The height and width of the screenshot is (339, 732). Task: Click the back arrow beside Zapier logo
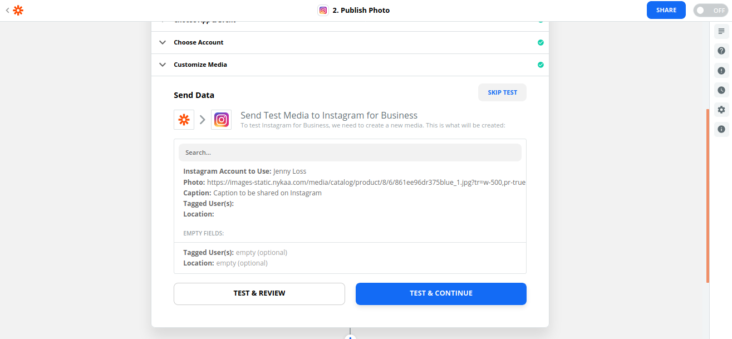(7, 10)
